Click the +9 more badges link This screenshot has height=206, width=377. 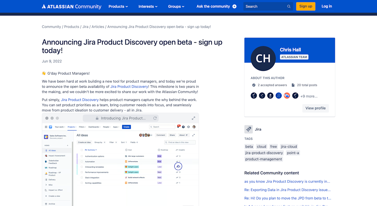(x=309, y=96)
